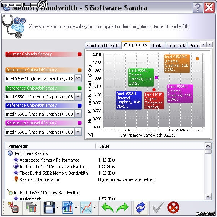
Task: Click the green Forward arrow
Action: [x=122, y=207]
